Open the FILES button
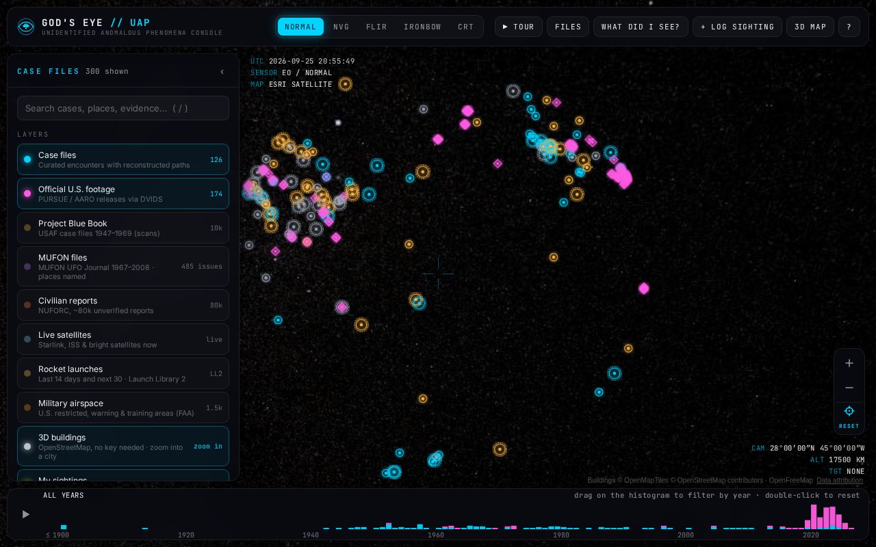Viewport: 876px width, 547px height. 568,27
